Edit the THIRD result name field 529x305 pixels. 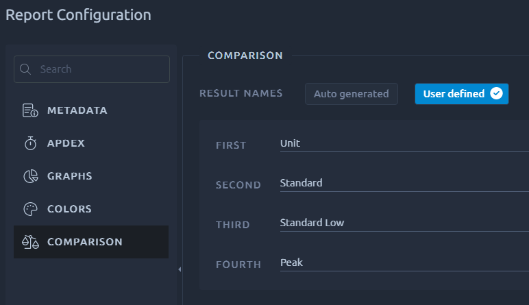pyautogui.click(x=404, y=223)
